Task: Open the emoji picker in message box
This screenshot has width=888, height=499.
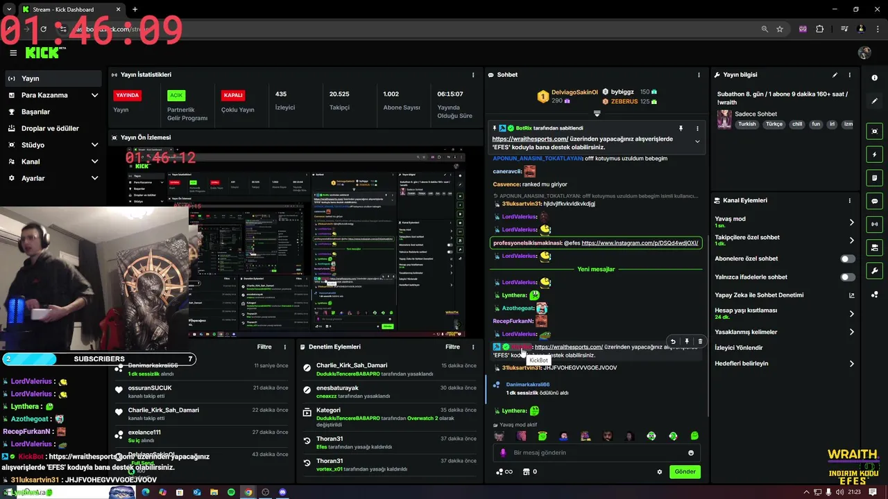Action: tap(691, 453)
